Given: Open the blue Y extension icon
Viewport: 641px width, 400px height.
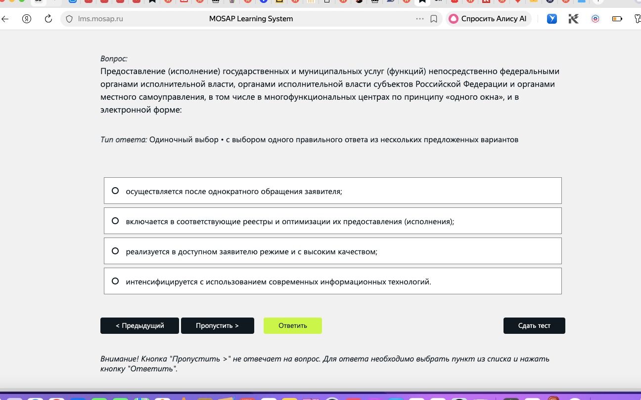Looking at the screenshot, I should tap(552, 19).
